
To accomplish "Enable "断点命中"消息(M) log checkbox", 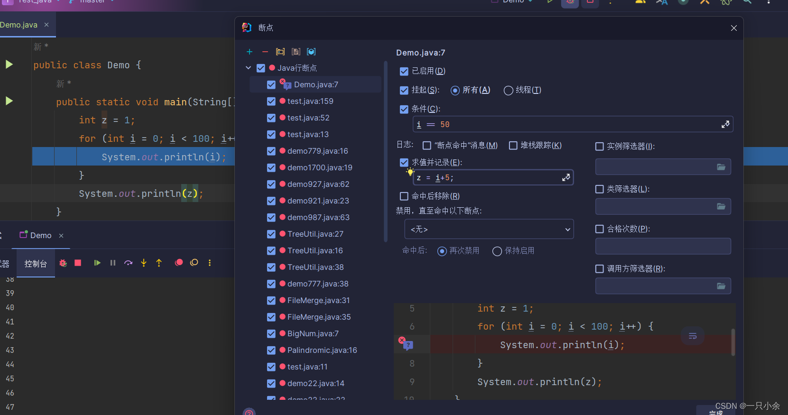I will (427, 146).
